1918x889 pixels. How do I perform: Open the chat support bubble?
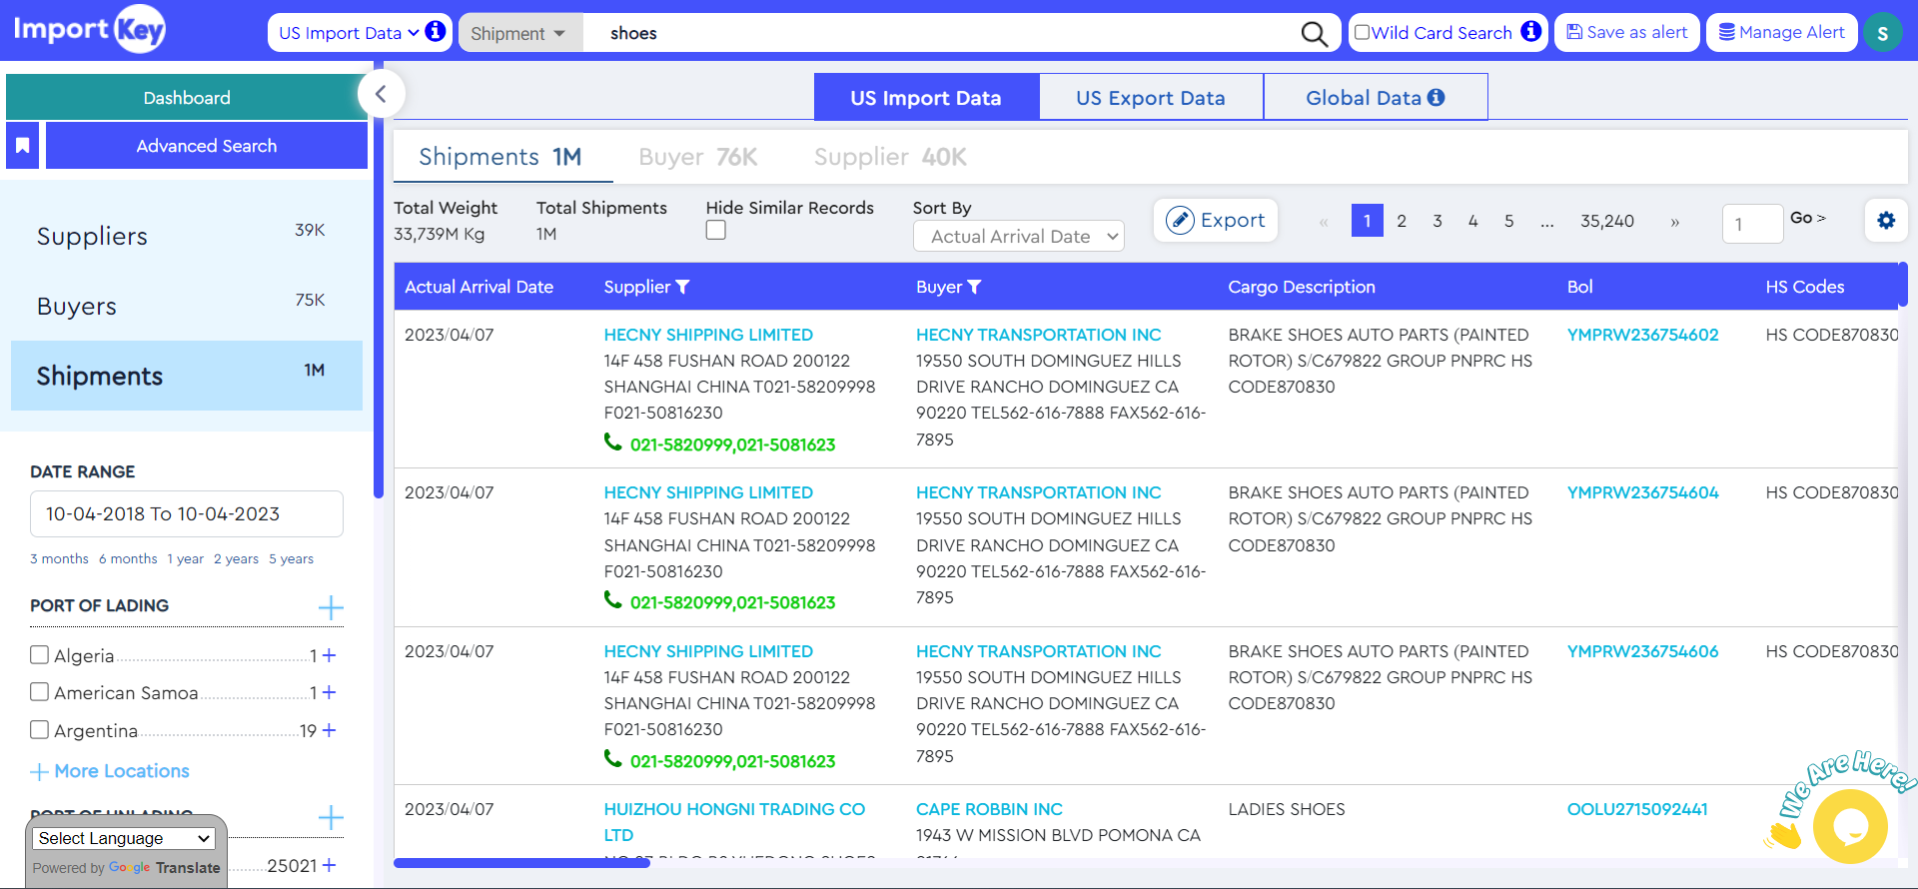click(x=1849, y=826)
